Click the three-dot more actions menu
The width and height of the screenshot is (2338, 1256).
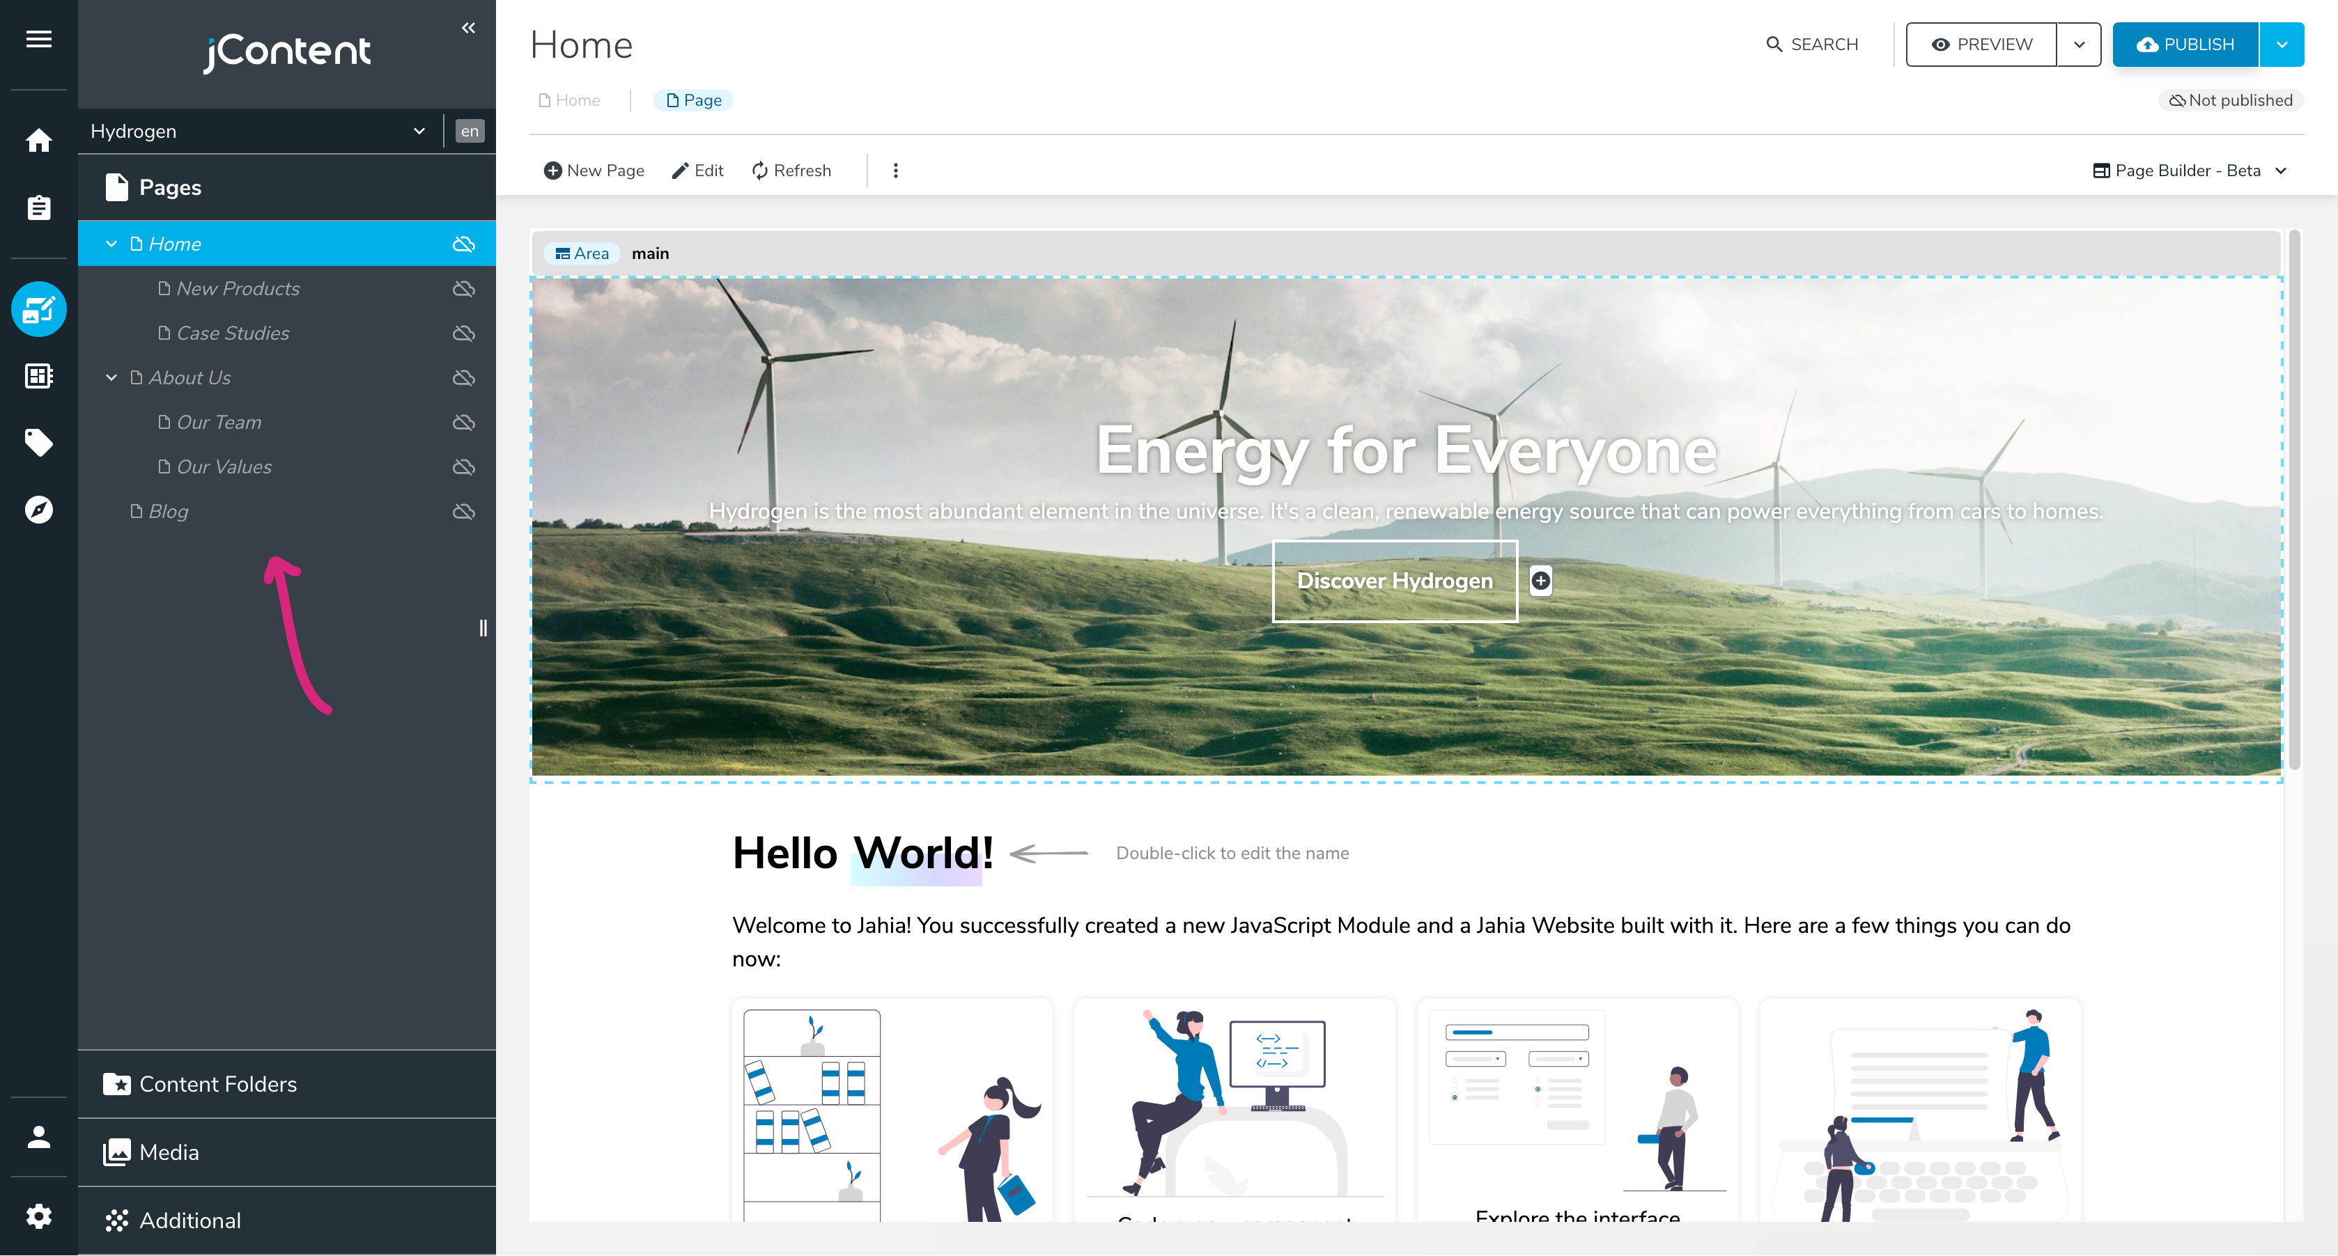pyautogui.click(x=896, y=171)
